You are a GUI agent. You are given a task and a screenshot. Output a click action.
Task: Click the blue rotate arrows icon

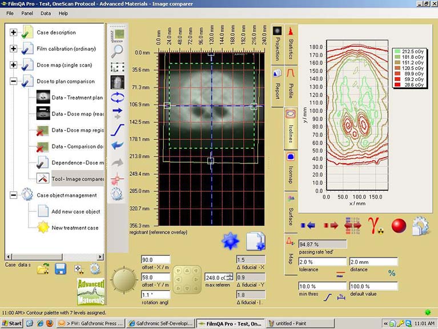116,96
